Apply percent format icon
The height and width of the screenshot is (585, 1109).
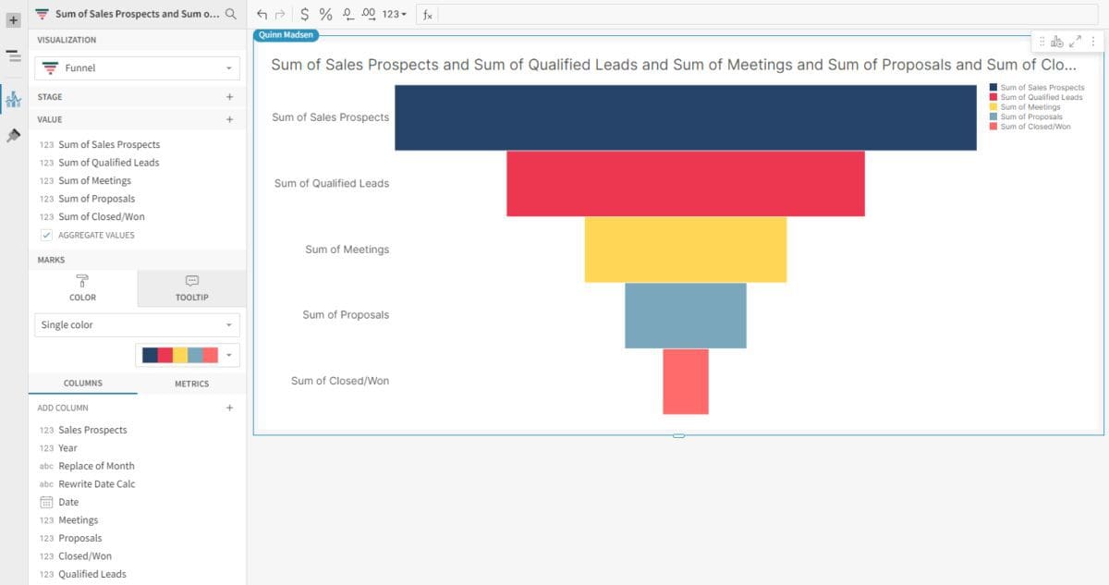click(x=325, y=14)
